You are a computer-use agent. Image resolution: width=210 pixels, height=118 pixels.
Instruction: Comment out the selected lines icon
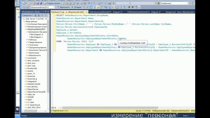[121, 7]
